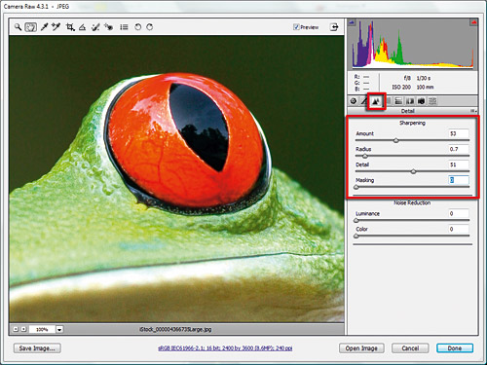Select the Hand tool
Screen dimensions: 487x365
tap(31, 27)
